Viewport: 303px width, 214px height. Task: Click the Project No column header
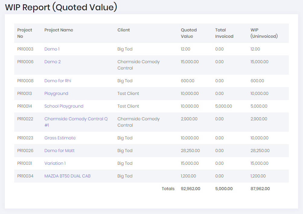[24, 33]
